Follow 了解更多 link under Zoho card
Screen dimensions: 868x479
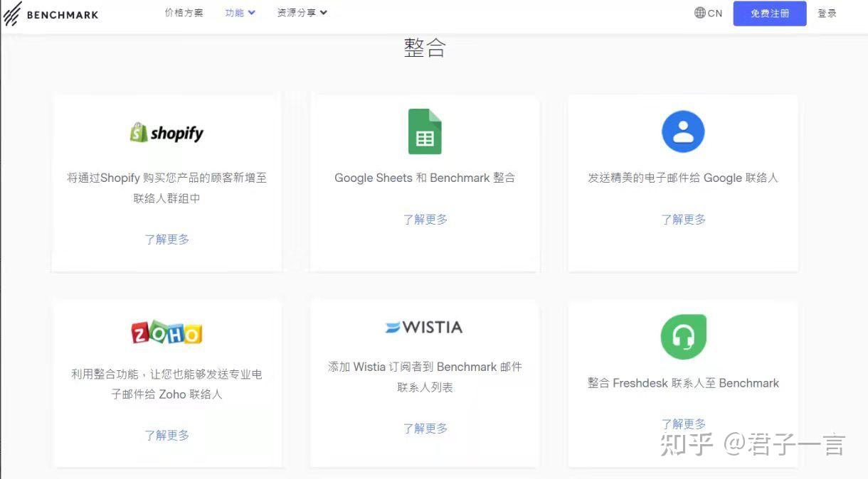[167, 435]
